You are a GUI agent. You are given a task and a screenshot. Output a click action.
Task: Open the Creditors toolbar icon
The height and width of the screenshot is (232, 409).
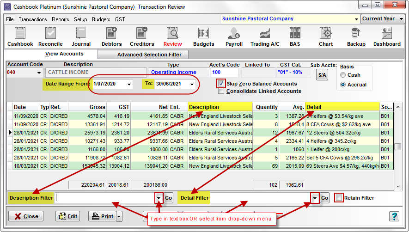[142, 37]
